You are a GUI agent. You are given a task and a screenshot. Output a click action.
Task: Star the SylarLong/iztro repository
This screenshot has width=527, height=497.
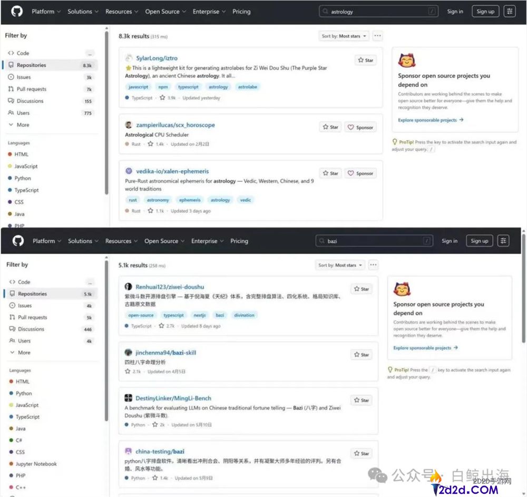click(x=365, y=60)
